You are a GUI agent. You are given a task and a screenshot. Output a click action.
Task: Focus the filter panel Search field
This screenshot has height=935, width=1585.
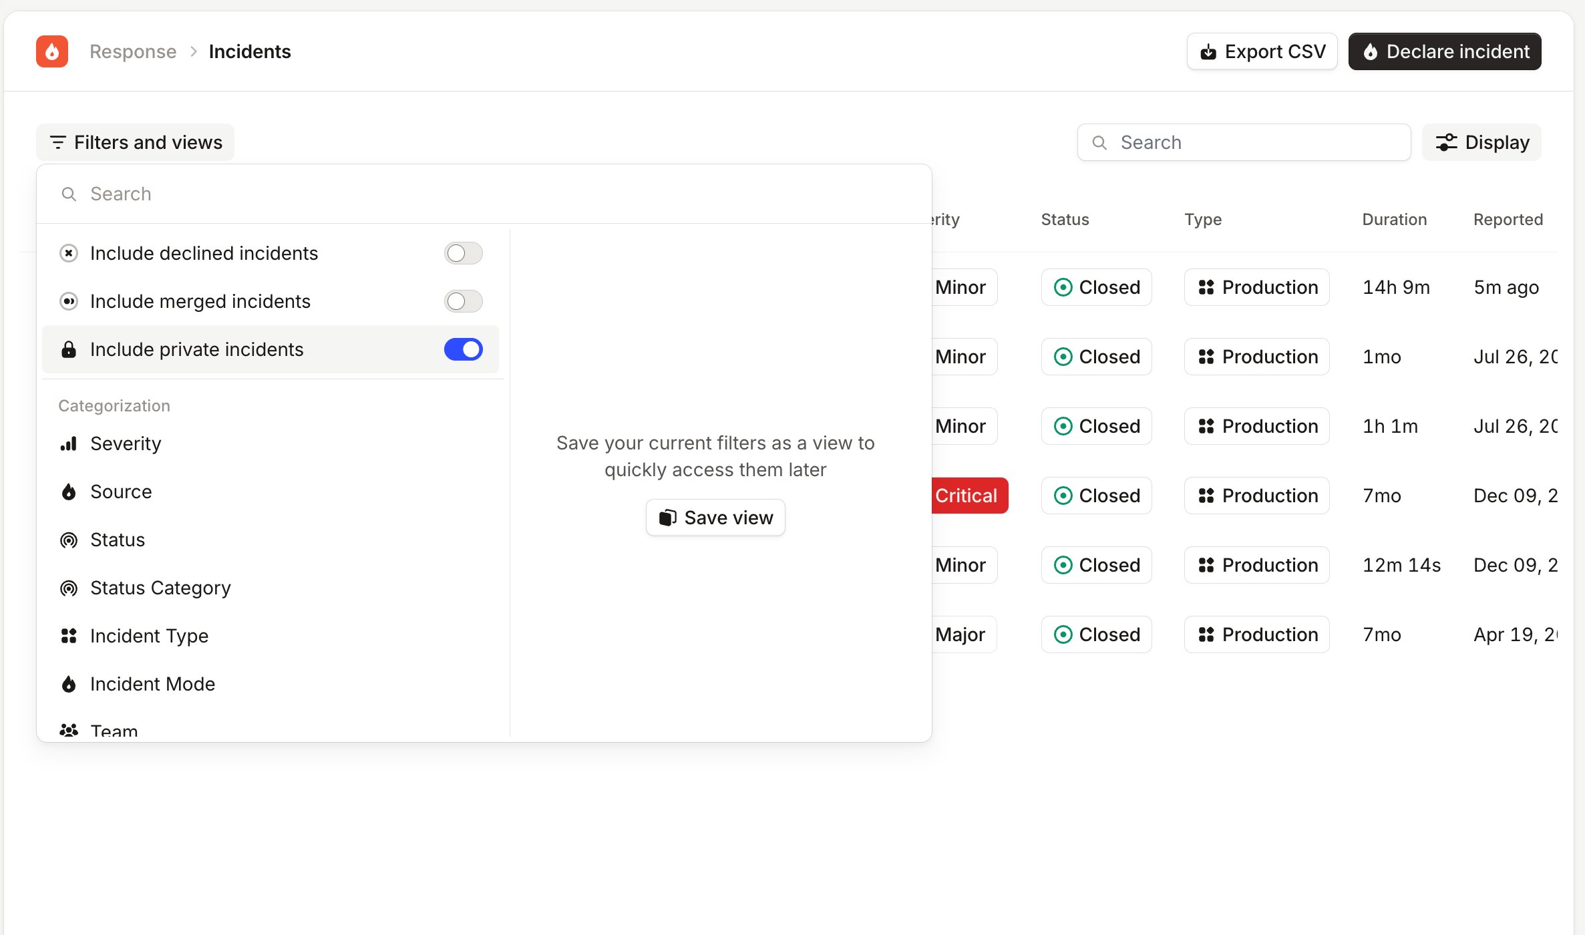point(484,194)
